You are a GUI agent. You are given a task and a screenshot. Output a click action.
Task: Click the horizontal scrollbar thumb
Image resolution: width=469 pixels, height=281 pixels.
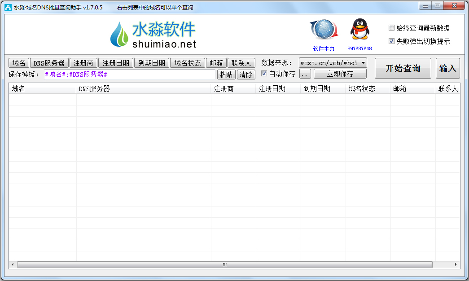(x=225, y=264)
